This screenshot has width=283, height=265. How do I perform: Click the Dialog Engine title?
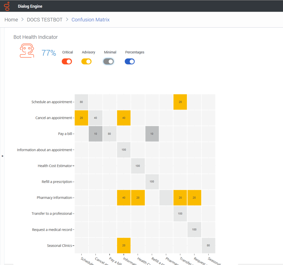(30, 6)
